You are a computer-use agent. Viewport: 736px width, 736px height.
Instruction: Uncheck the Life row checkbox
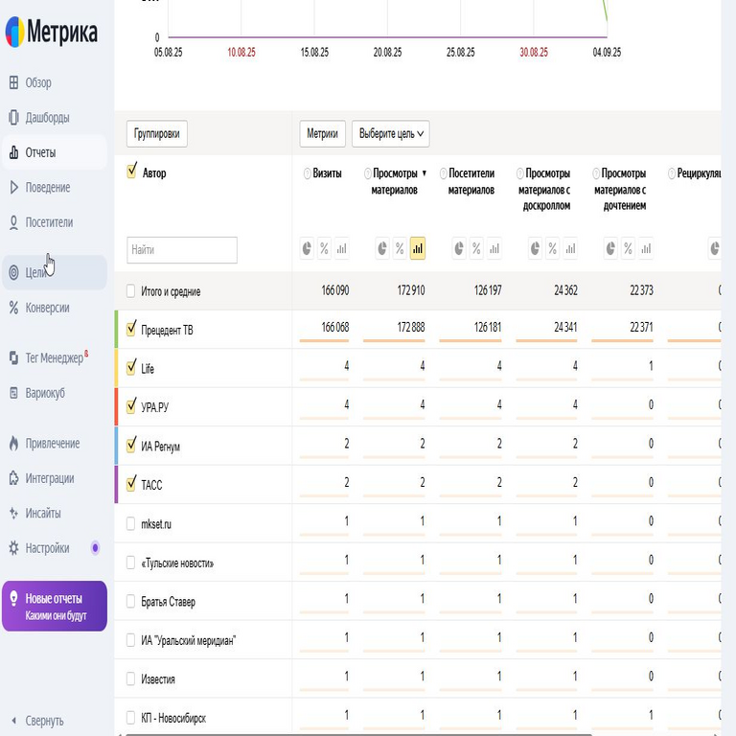[131, 367]
